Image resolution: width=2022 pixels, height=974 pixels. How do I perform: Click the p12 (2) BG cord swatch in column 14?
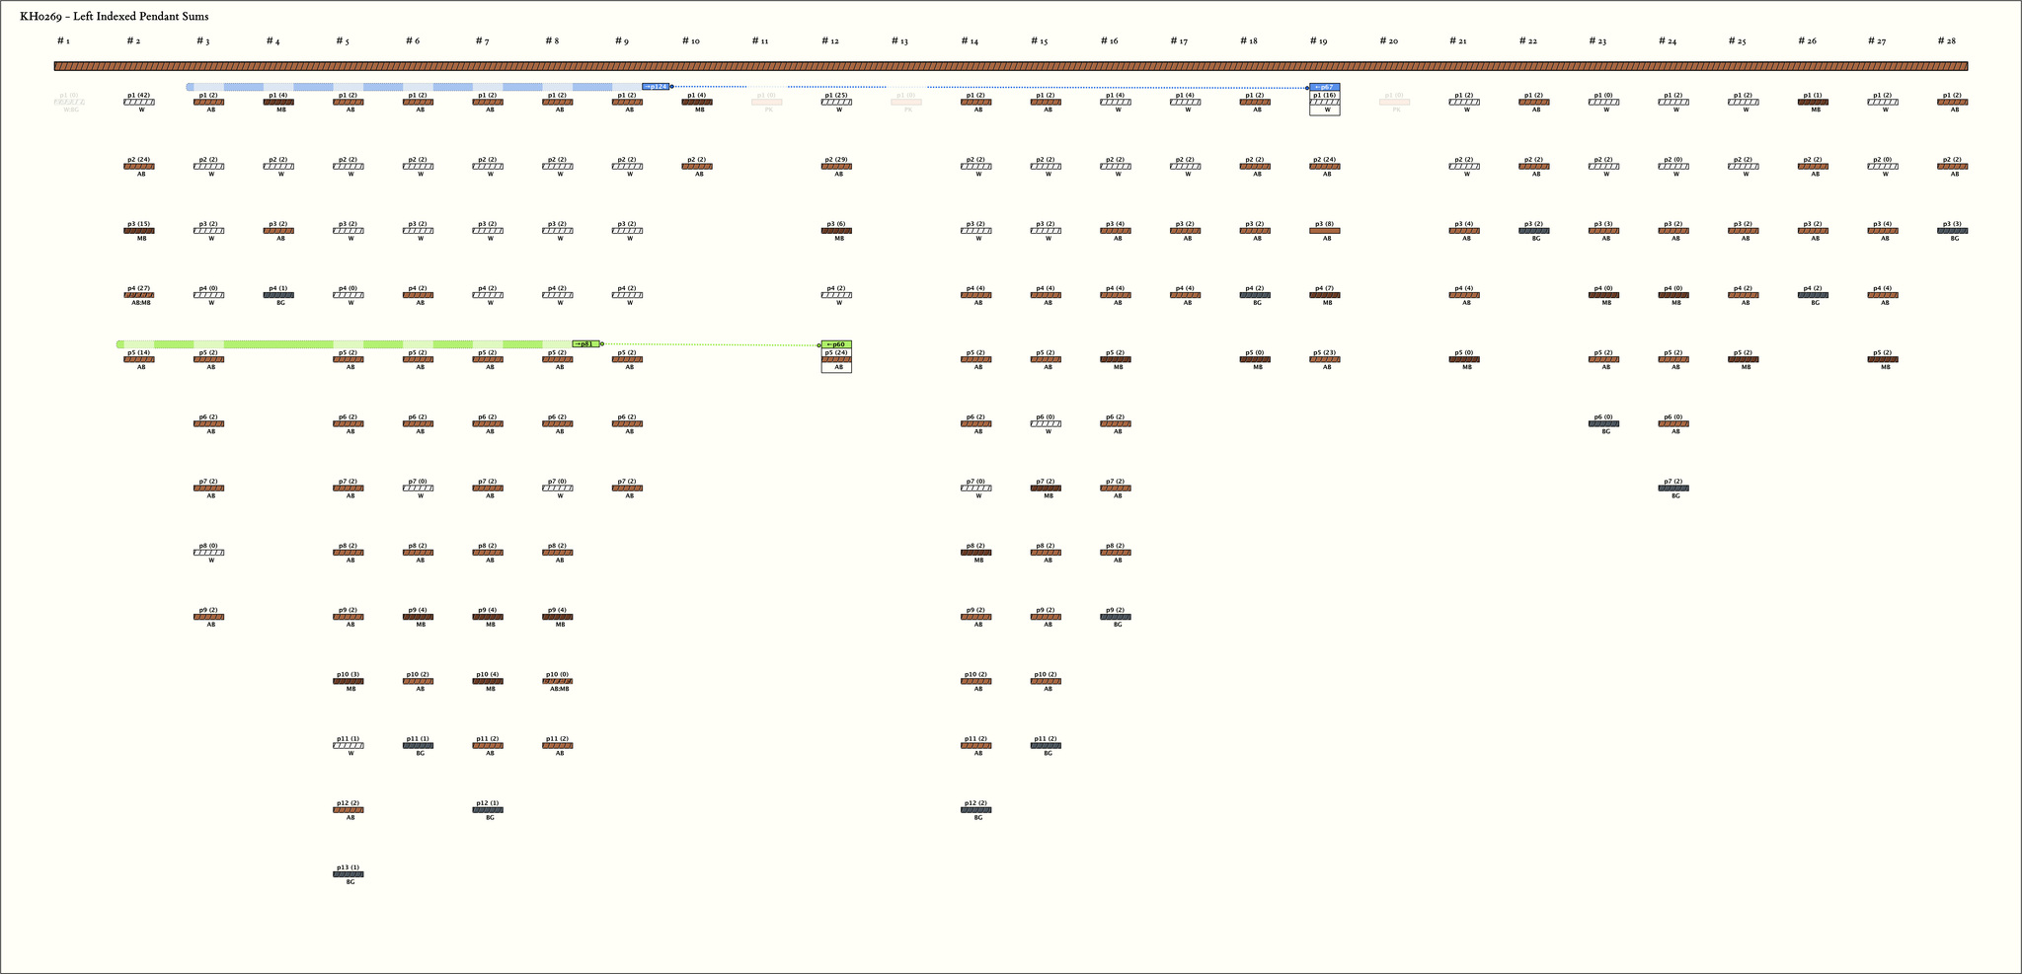[x=975, y=810]
